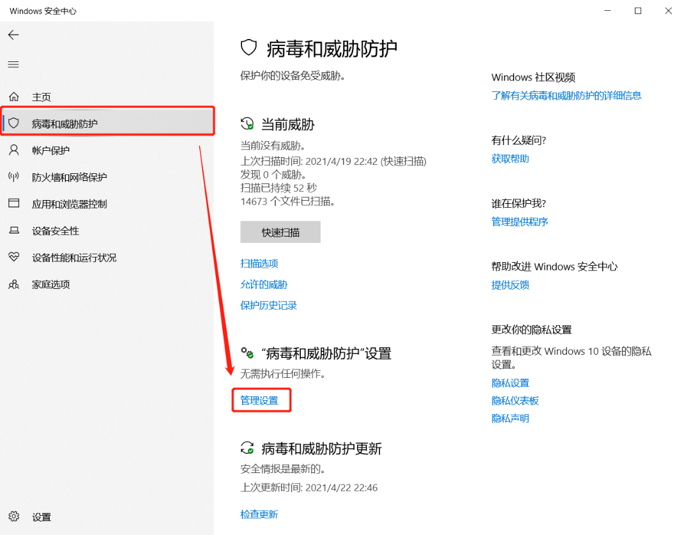Open the 设备安全性 device security icon
The width and height of the screenshot is (684, 535).
pos(13,231)
